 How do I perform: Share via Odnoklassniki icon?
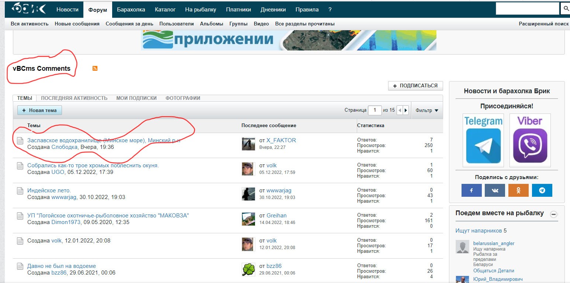pyautogui.click(x=518, y=190)
